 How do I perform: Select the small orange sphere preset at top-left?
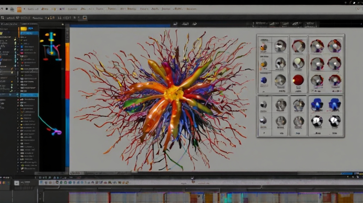[263, 47]
